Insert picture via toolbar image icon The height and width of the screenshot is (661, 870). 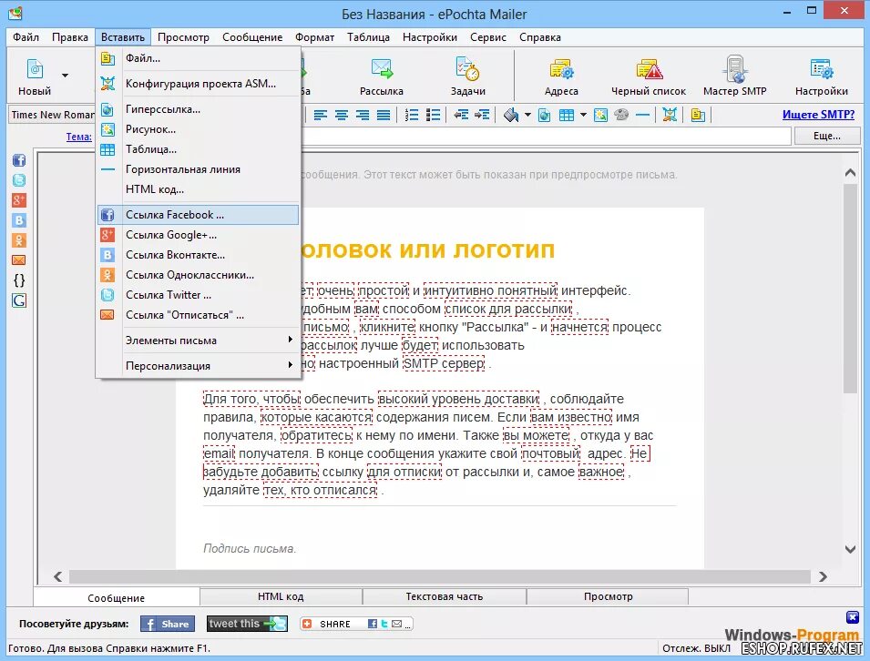(x=600, y=115)
